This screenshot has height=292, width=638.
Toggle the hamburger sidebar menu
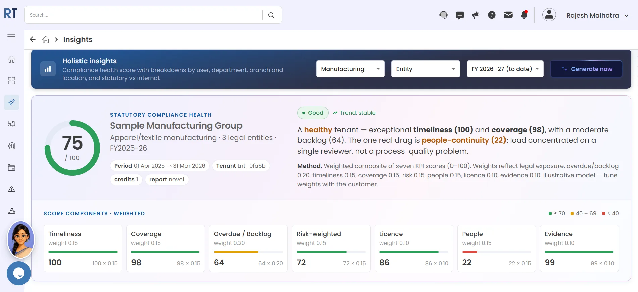(x=11, y=37)
